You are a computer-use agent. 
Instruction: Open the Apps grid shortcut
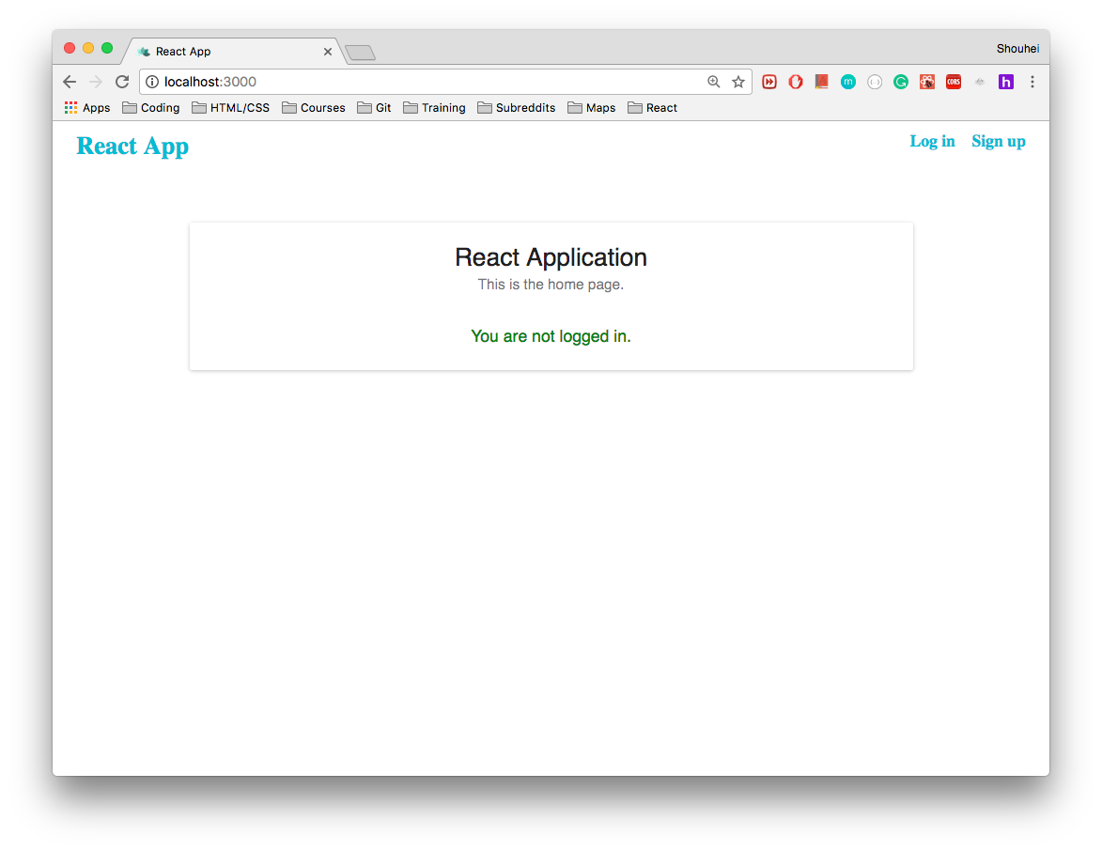(x=87, y=107)
